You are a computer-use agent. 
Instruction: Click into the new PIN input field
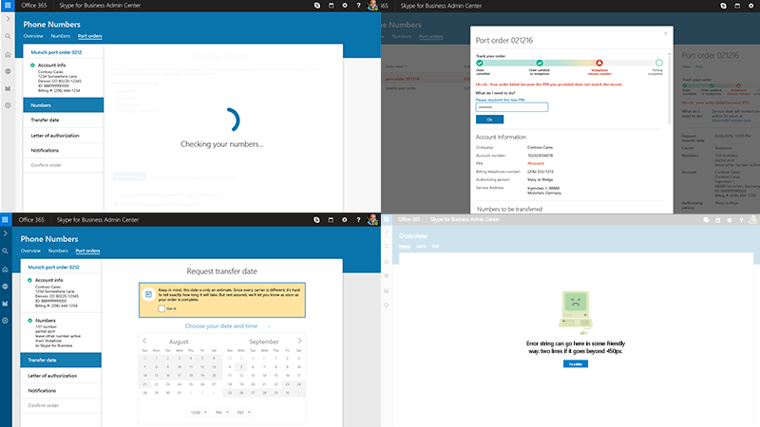point(512,107)
